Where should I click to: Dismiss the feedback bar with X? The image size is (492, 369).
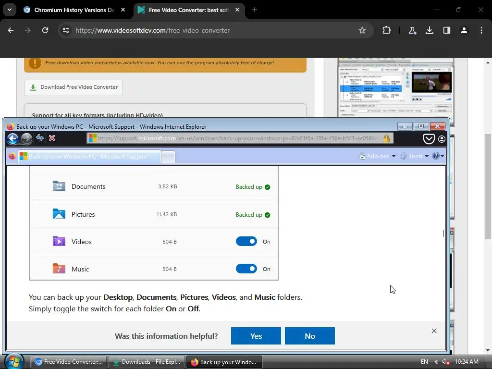coord(434,331)
